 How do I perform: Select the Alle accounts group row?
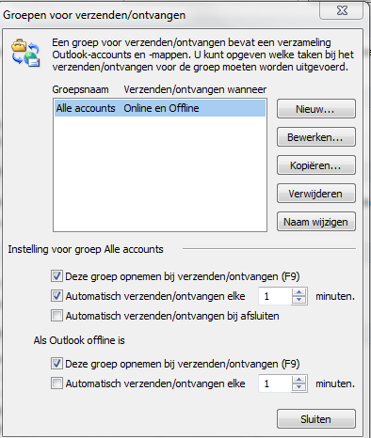pyautogui.click(x=160, y=108)
